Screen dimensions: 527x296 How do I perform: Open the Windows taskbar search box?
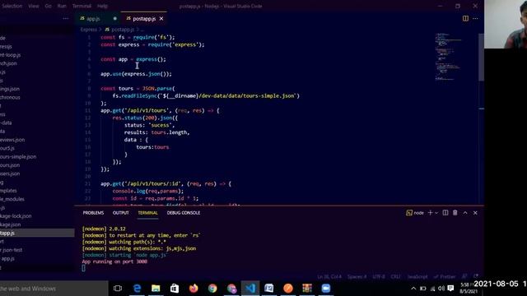(x=54, y=289)
